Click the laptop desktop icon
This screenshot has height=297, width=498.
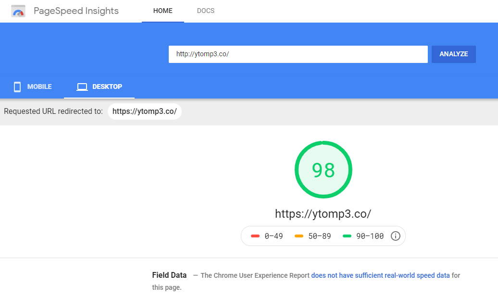tap(82, 87)
